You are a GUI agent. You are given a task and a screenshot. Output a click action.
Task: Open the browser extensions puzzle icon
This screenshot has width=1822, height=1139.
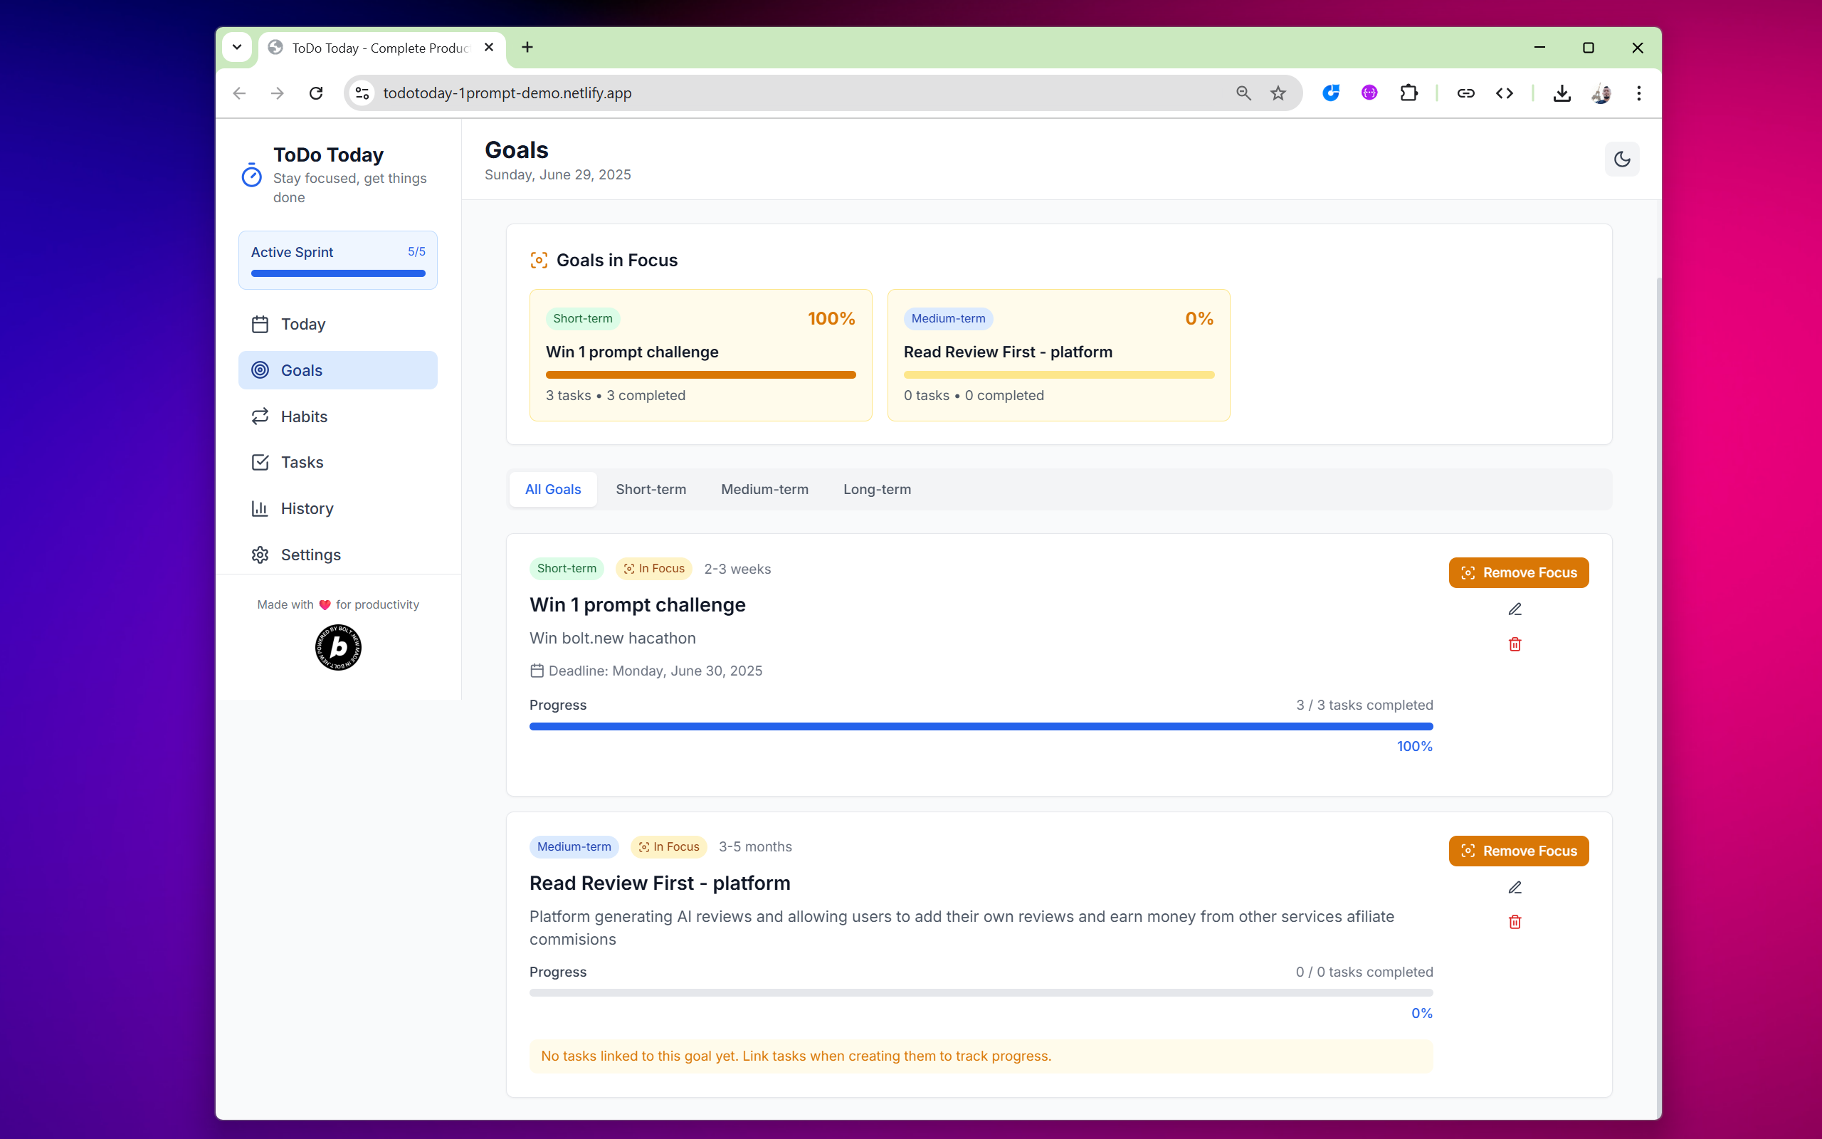point(1408,93)
